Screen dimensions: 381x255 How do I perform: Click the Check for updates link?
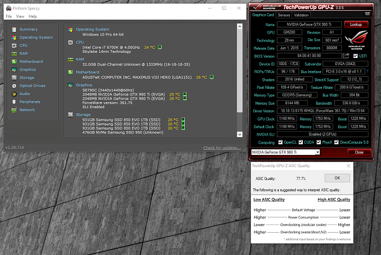click(222, 148)
